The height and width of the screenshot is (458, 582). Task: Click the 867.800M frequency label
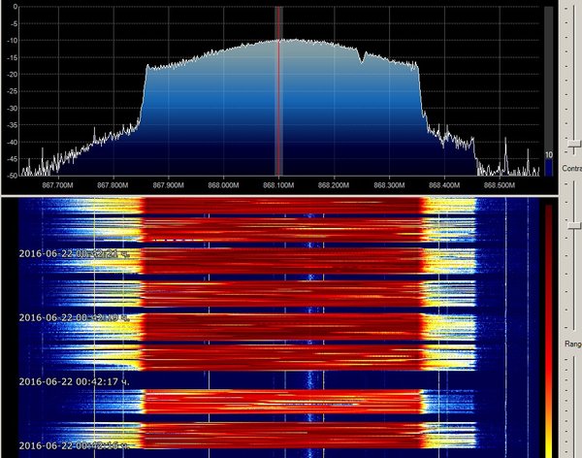(113, 185)
